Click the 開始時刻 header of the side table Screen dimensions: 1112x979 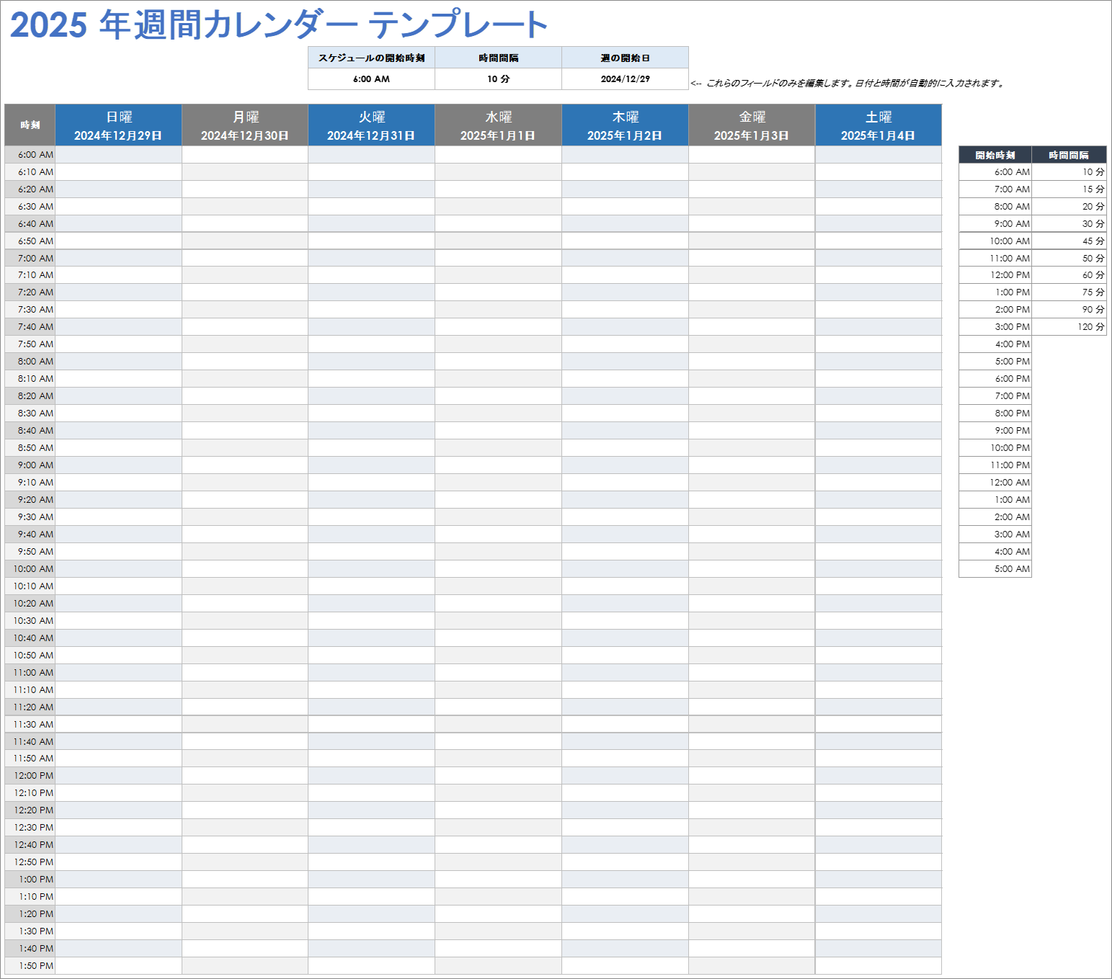coord(995,154)
